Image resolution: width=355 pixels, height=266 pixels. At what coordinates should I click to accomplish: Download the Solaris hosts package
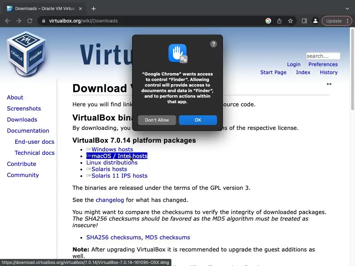click(107, 169)
